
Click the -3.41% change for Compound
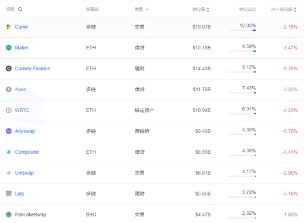pyautogui.click(x=290, y=152)
